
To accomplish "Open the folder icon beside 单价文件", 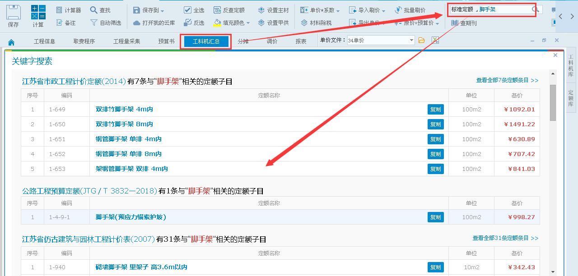I will click(x=422, y=41).
